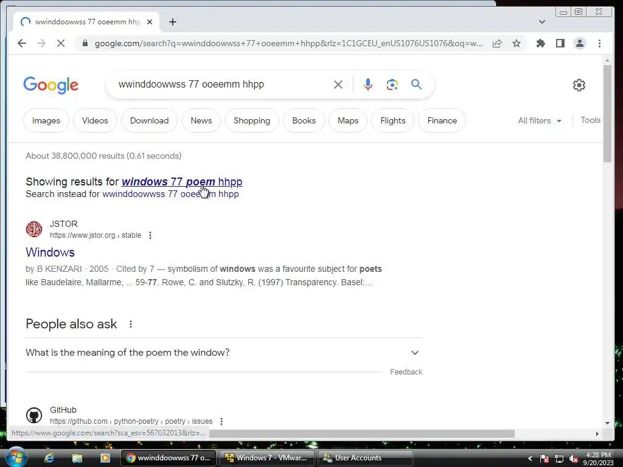623x467 pixels.
Task: Select the Download filter chip
Action: click(x=150, y=121)
